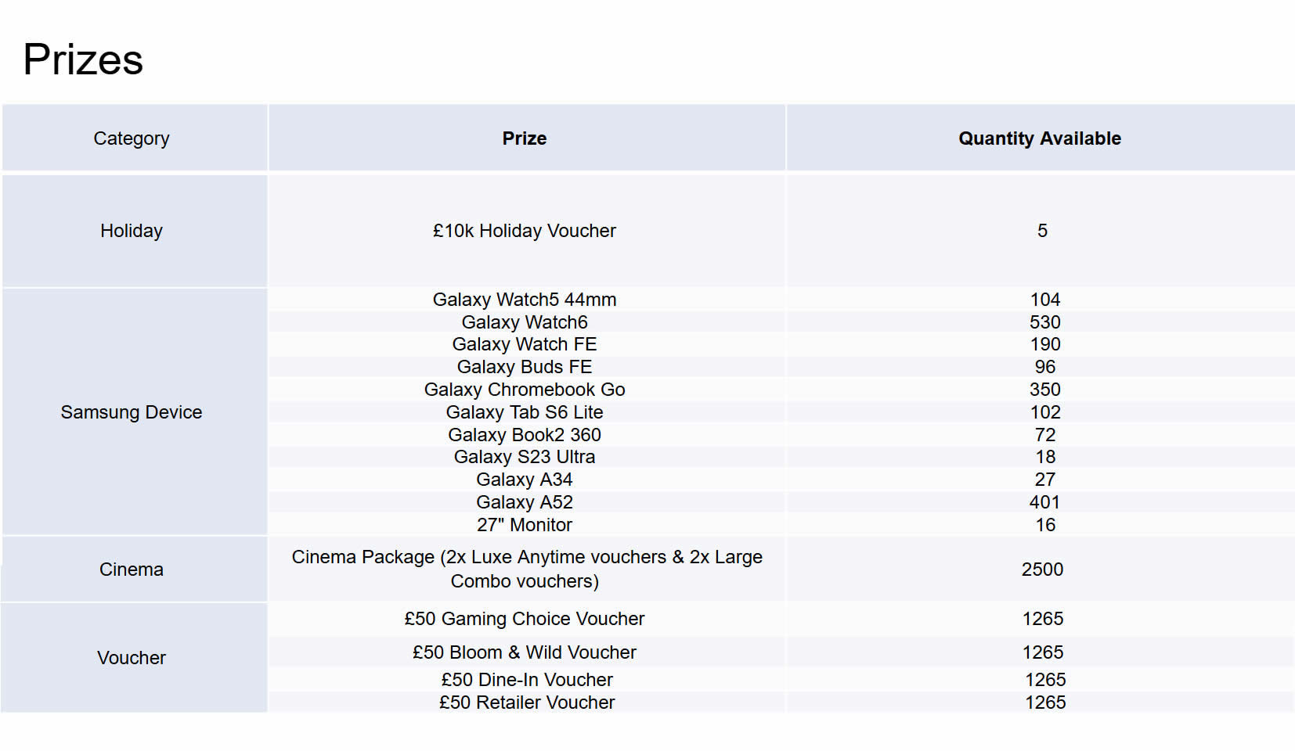
Task: Click the Galaxy Watch5 44mm row
Action: [x=525, y=300]
